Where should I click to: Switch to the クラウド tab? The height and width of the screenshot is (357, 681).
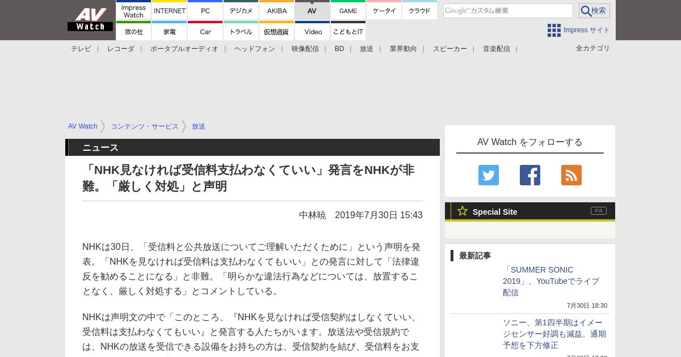pos(419,10)
